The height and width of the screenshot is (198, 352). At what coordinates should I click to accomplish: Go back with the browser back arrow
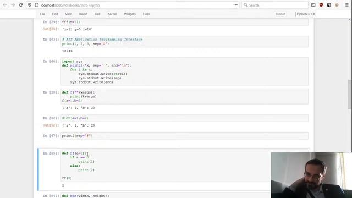[5, 5]
